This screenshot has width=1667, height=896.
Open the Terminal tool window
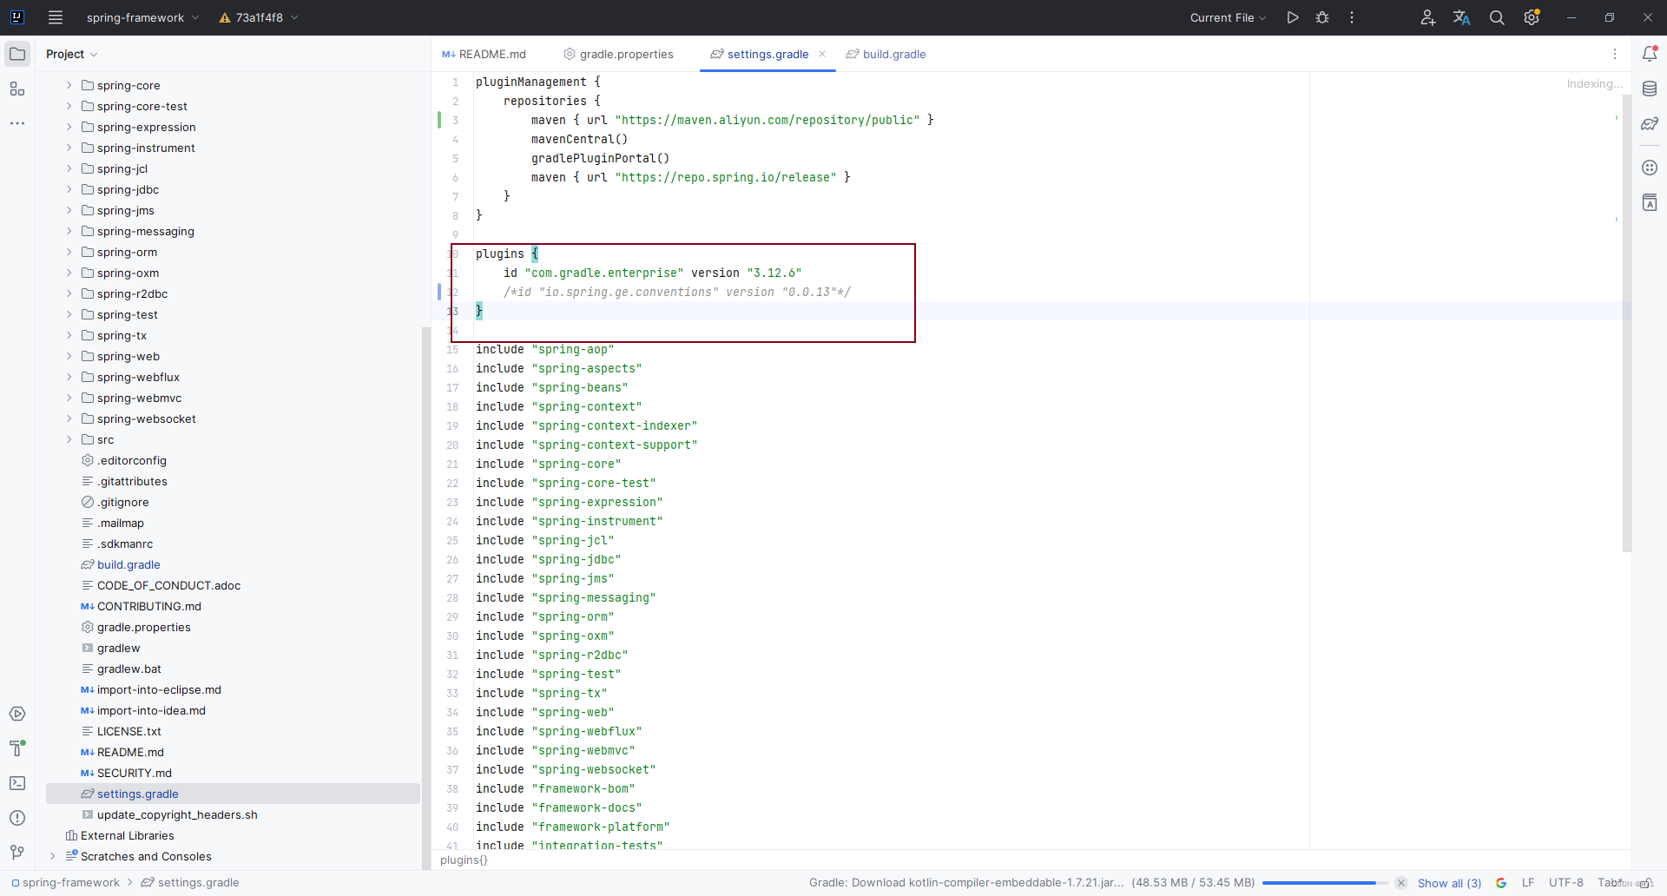17,783
